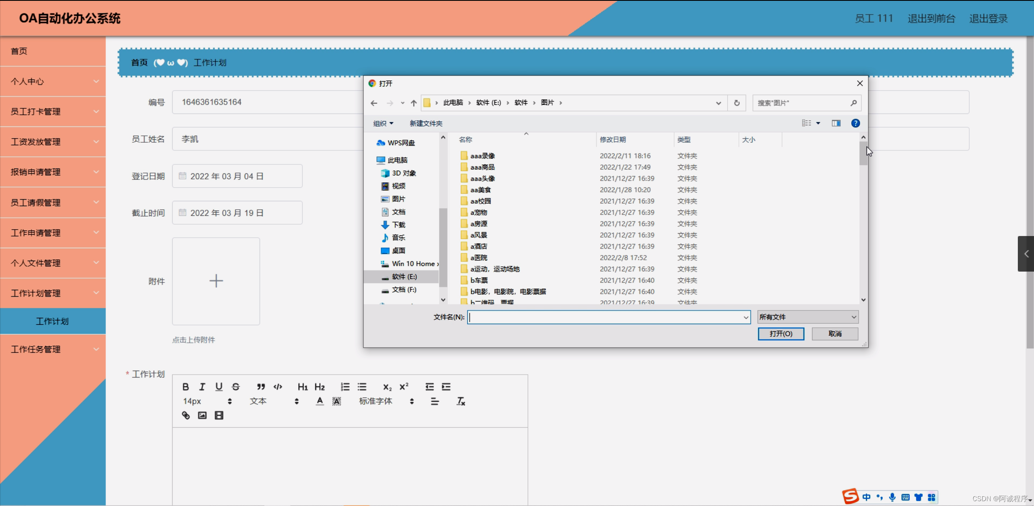Image resolution: width=1034 pixels, height=506 pixels.
Task: Click the insert link icon in the editor
Action: (x=186, y=415)
